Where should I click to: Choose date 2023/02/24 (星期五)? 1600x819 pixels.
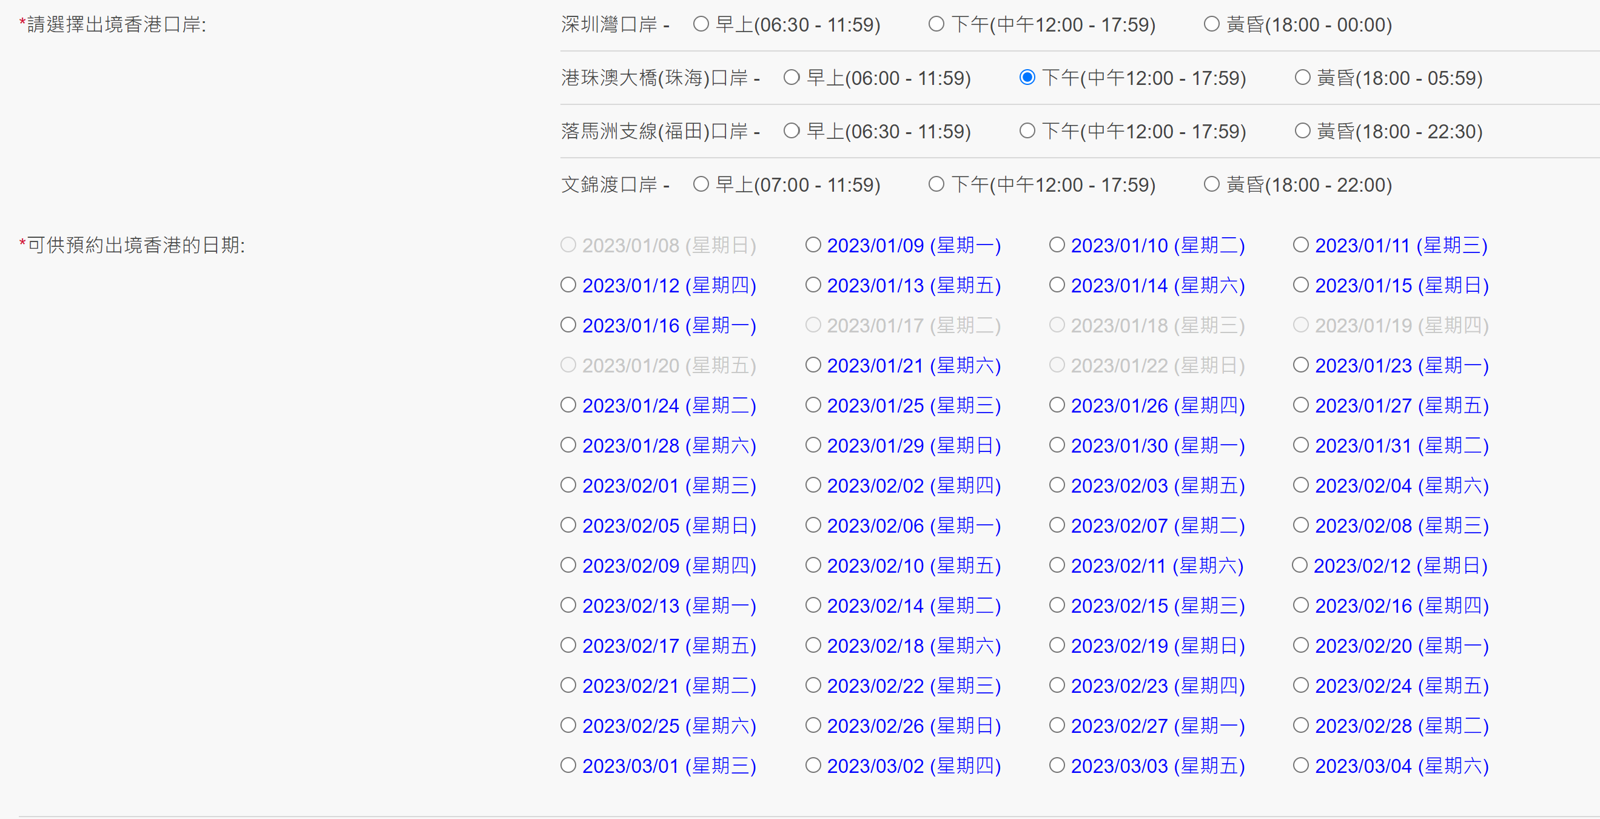1300,686
